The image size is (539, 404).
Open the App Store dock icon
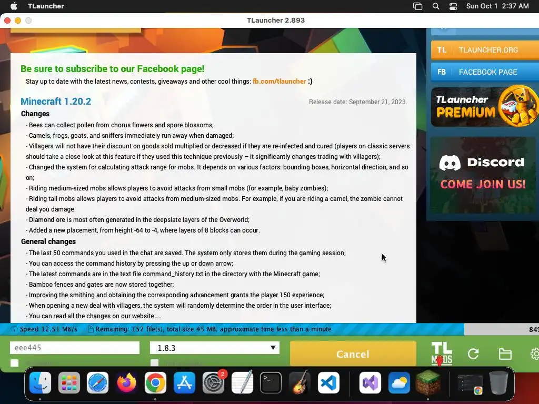184,383
